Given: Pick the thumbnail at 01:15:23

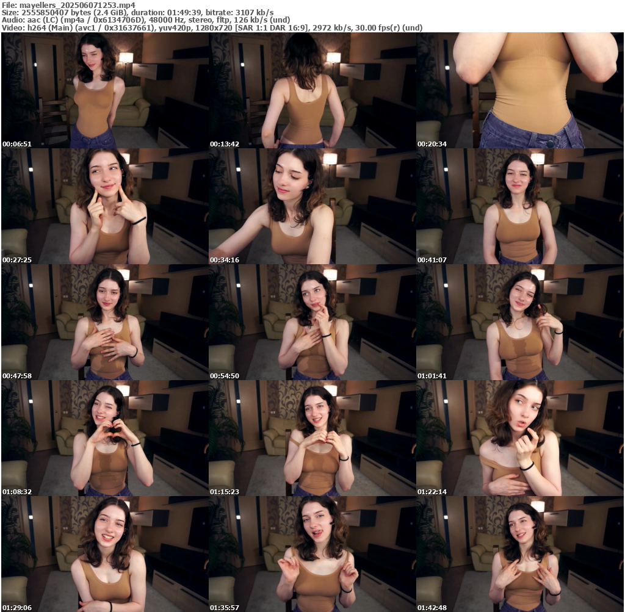Looking at the screenshot, I should pos(312,438).
